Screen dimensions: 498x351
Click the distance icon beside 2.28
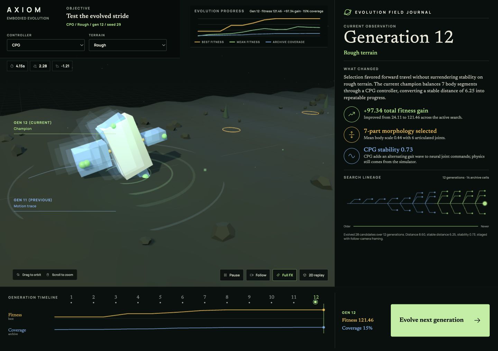[35, 66]
